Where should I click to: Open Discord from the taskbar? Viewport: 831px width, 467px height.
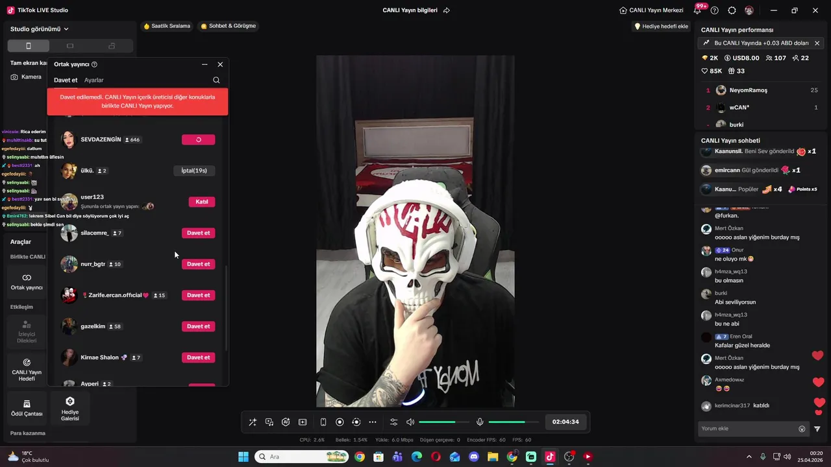pos(474,457)
